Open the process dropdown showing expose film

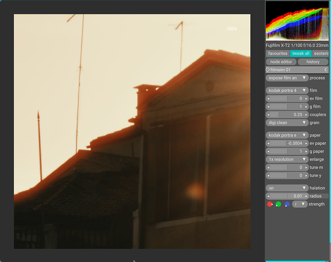[x=287, y=78]
